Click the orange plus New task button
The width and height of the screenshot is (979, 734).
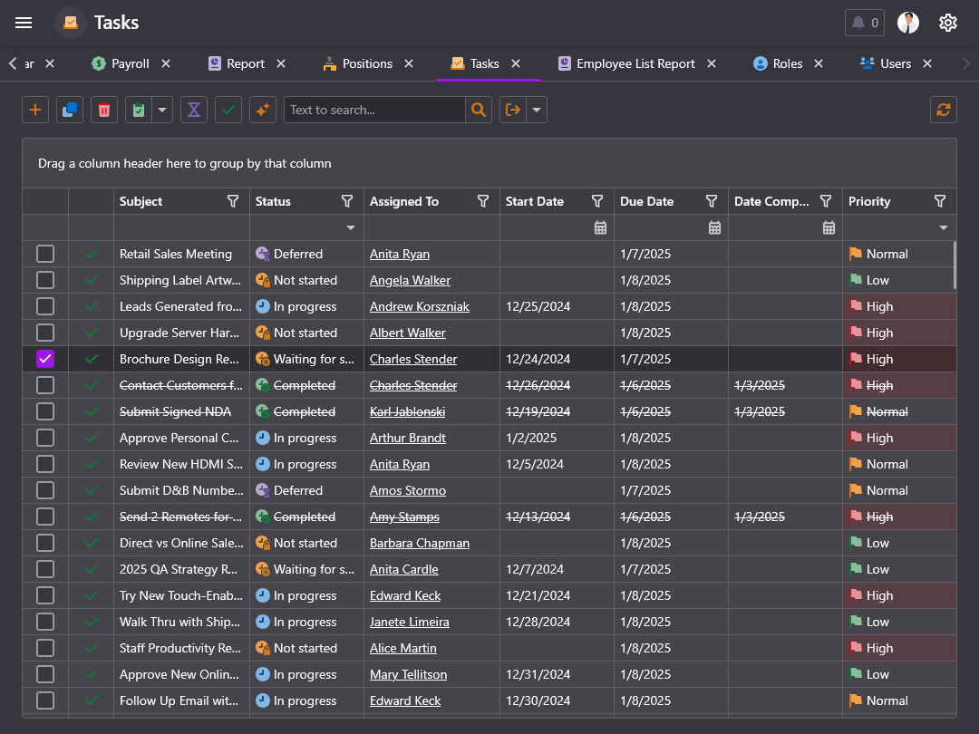35,110
